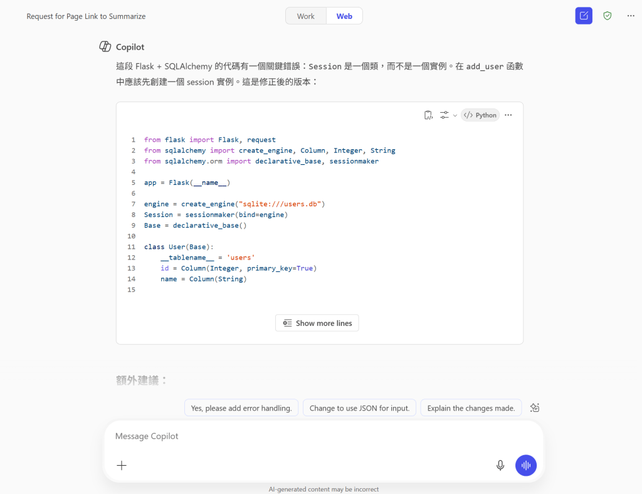Click code line 'Base = declarative_base()'
Image resolution: width=642 pixels, height=494 pixels.
click(196, 226)
